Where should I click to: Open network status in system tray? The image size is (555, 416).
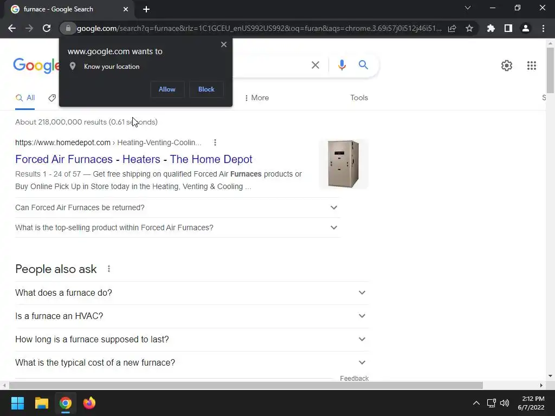pyautogui.click(x=491, y=403)
